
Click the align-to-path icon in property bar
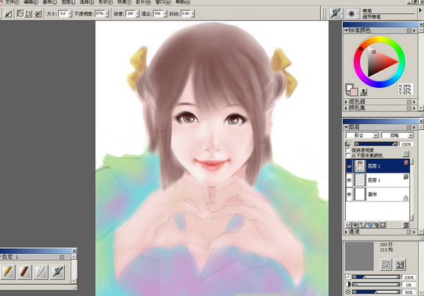click(x=38, y=13)
